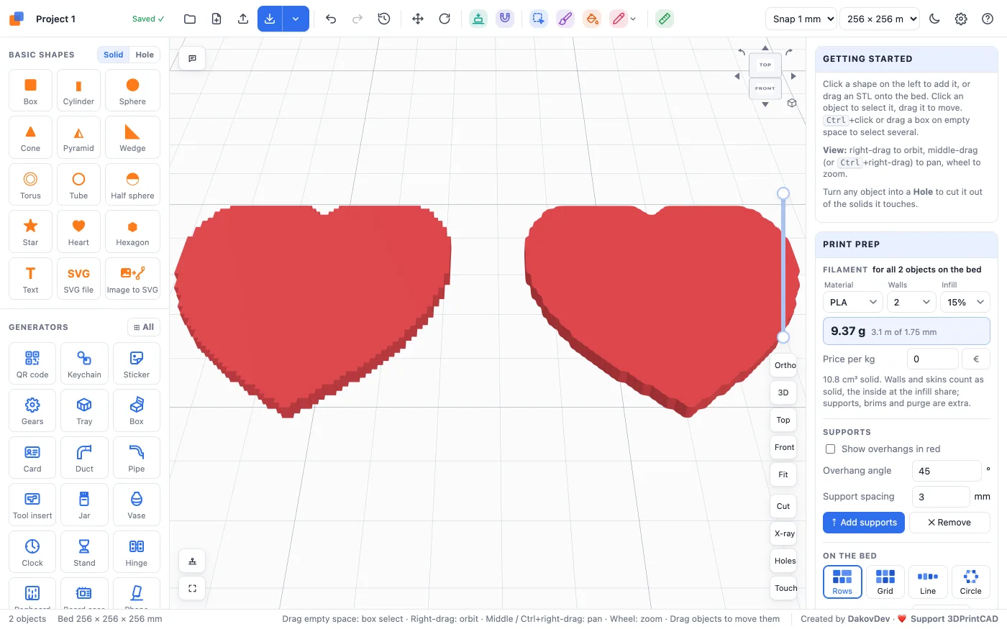Choose the Line bed arrangement

(x=928, y=582)
